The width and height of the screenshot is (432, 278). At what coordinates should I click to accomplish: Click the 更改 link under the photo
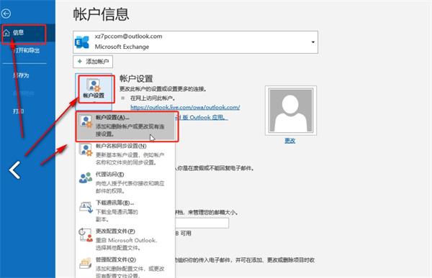[x=290, y=141]
